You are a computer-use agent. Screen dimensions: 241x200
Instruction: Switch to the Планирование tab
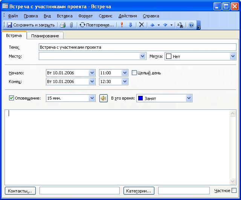[x=45, y=36]
